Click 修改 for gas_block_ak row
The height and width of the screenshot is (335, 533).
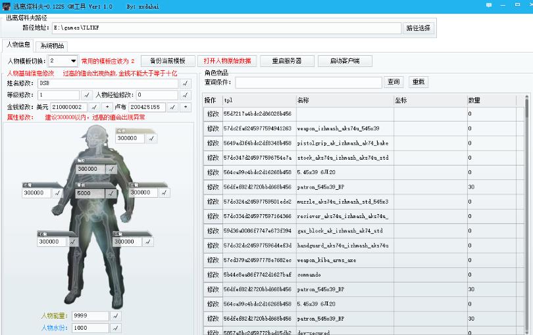213,231
